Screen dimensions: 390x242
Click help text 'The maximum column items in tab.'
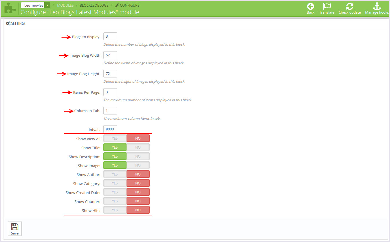(x=132, y=119)
